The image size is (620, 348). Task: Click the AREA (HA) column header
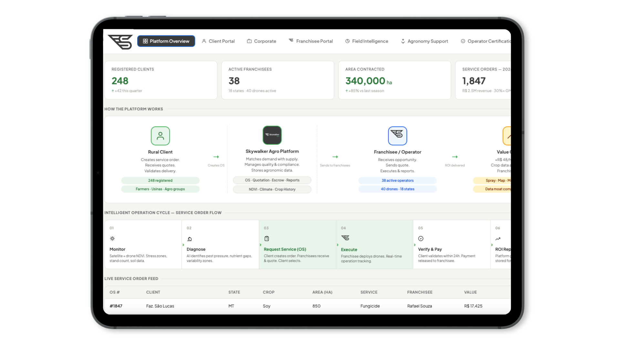322,292
